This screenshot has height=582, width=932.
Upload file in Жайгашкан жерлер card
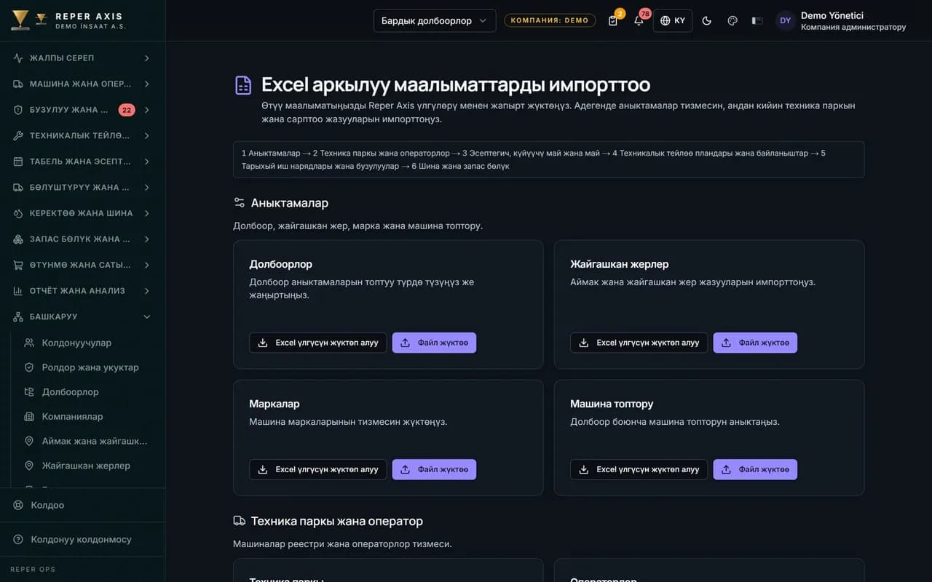pyautogui.click(x=755, y=343)
